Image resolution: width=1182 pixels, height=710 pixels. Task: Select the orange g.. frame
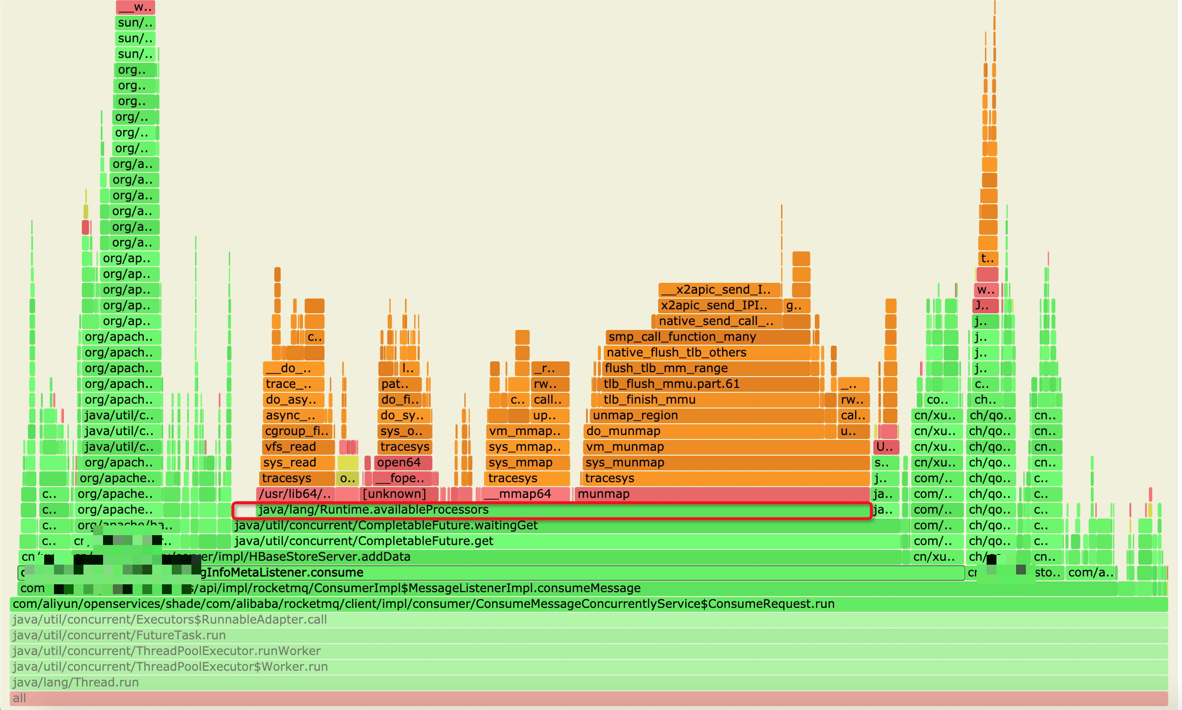click(x=796, y=305)
